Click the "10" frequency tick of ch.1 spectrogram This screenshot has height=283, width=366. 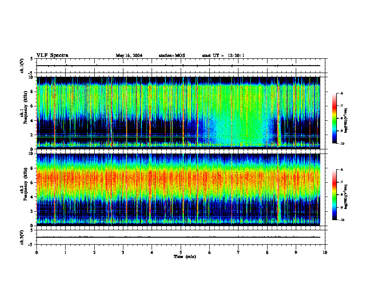click(x=32, y=77)
